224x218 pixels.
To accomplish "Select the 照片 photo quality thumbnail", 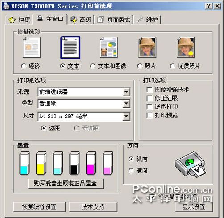I will click(147, 47).
